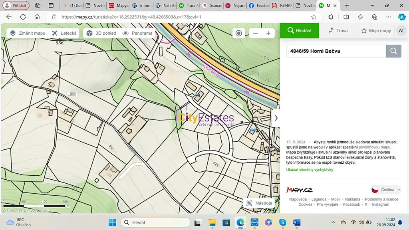
Task: Add this page to favorites star
Action: [x=314, y=17]
